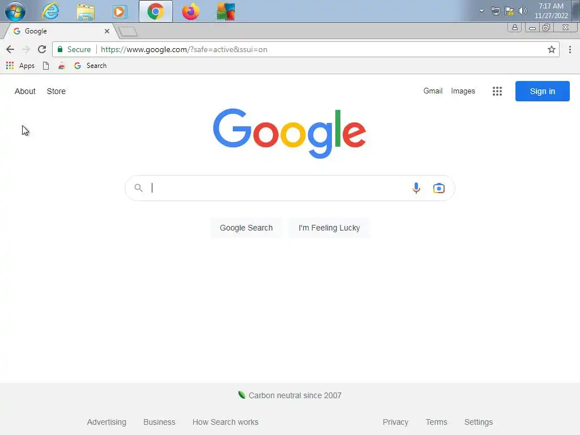Launch Firefox from the taskbar
Screen dimensions: 580x435
click(190, 11)
